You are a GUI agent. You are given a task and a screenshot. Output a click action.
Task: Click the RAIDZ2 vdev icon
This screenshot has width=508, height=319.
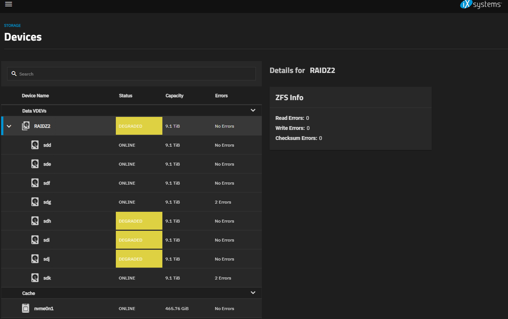point(26,126)
